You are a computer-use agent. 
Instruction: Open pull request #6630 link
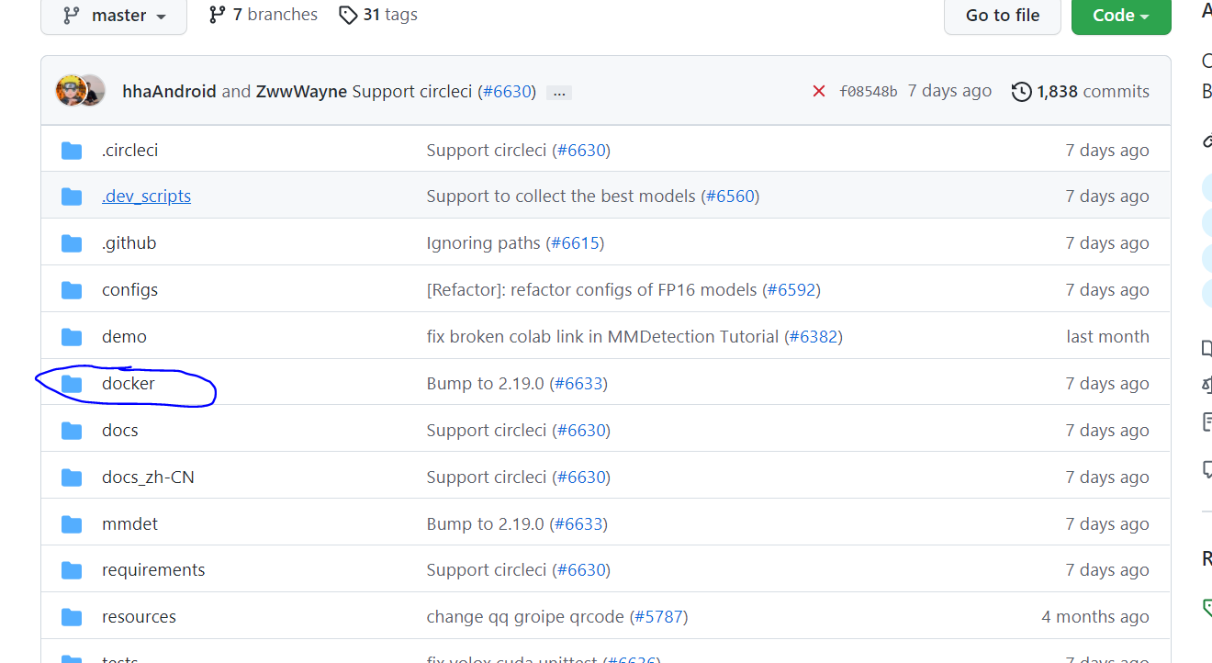tap(507, 91)
